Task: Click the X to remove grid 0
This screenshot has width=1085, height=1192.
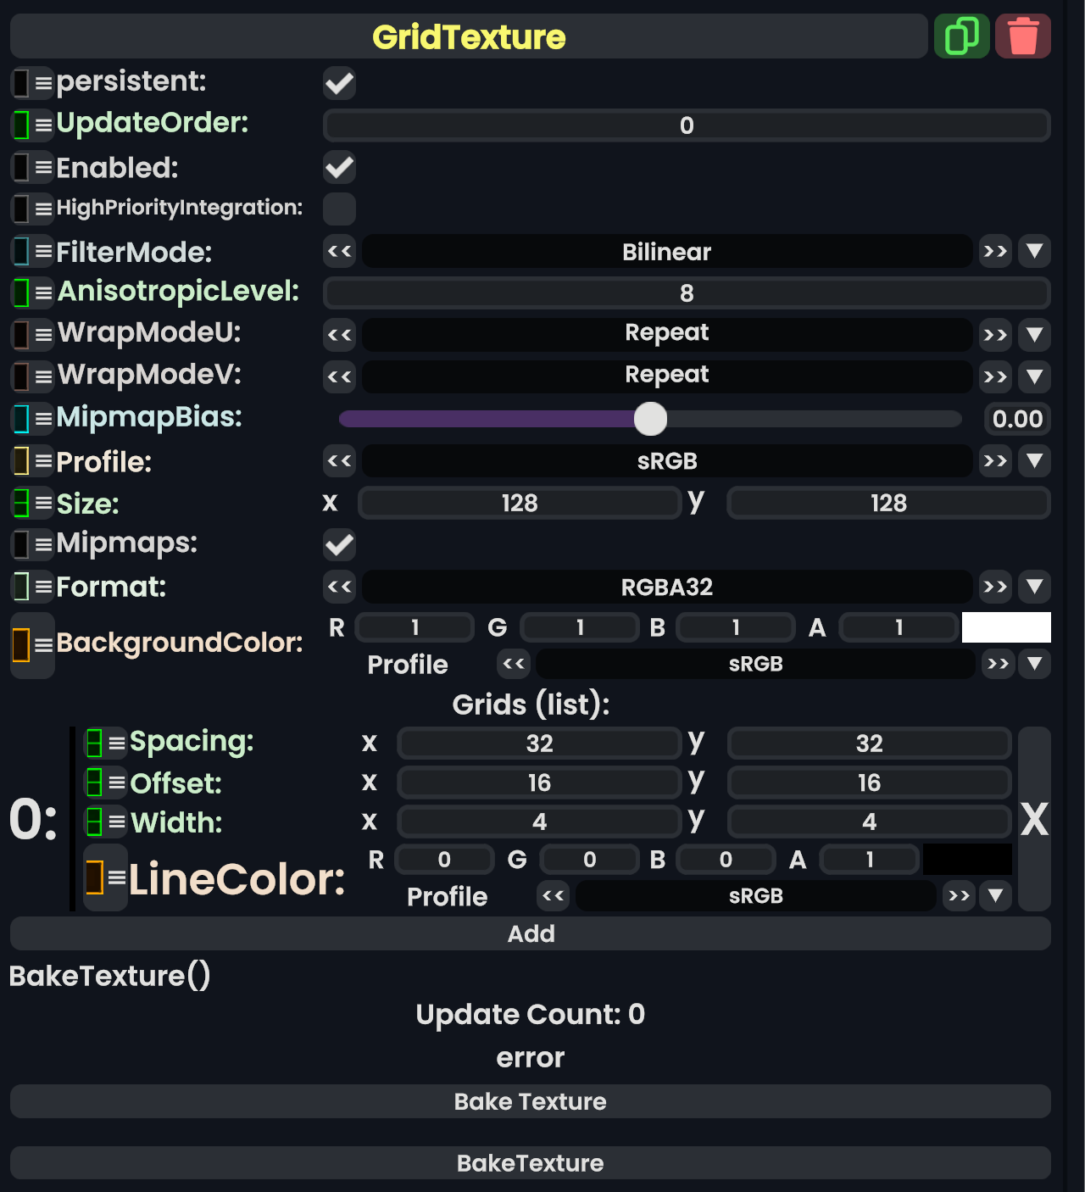Action: [1034, 819]
